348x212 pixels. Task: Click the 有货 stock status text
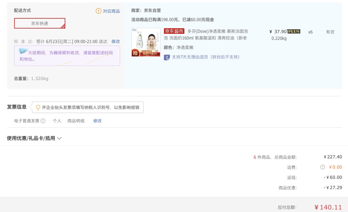(330, 32)
